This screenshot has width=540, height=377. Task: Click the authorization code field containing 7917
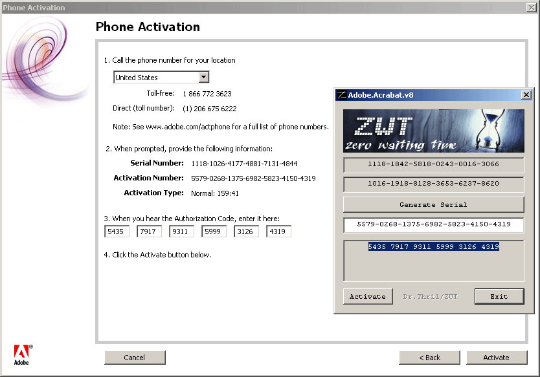click(149, 232)
